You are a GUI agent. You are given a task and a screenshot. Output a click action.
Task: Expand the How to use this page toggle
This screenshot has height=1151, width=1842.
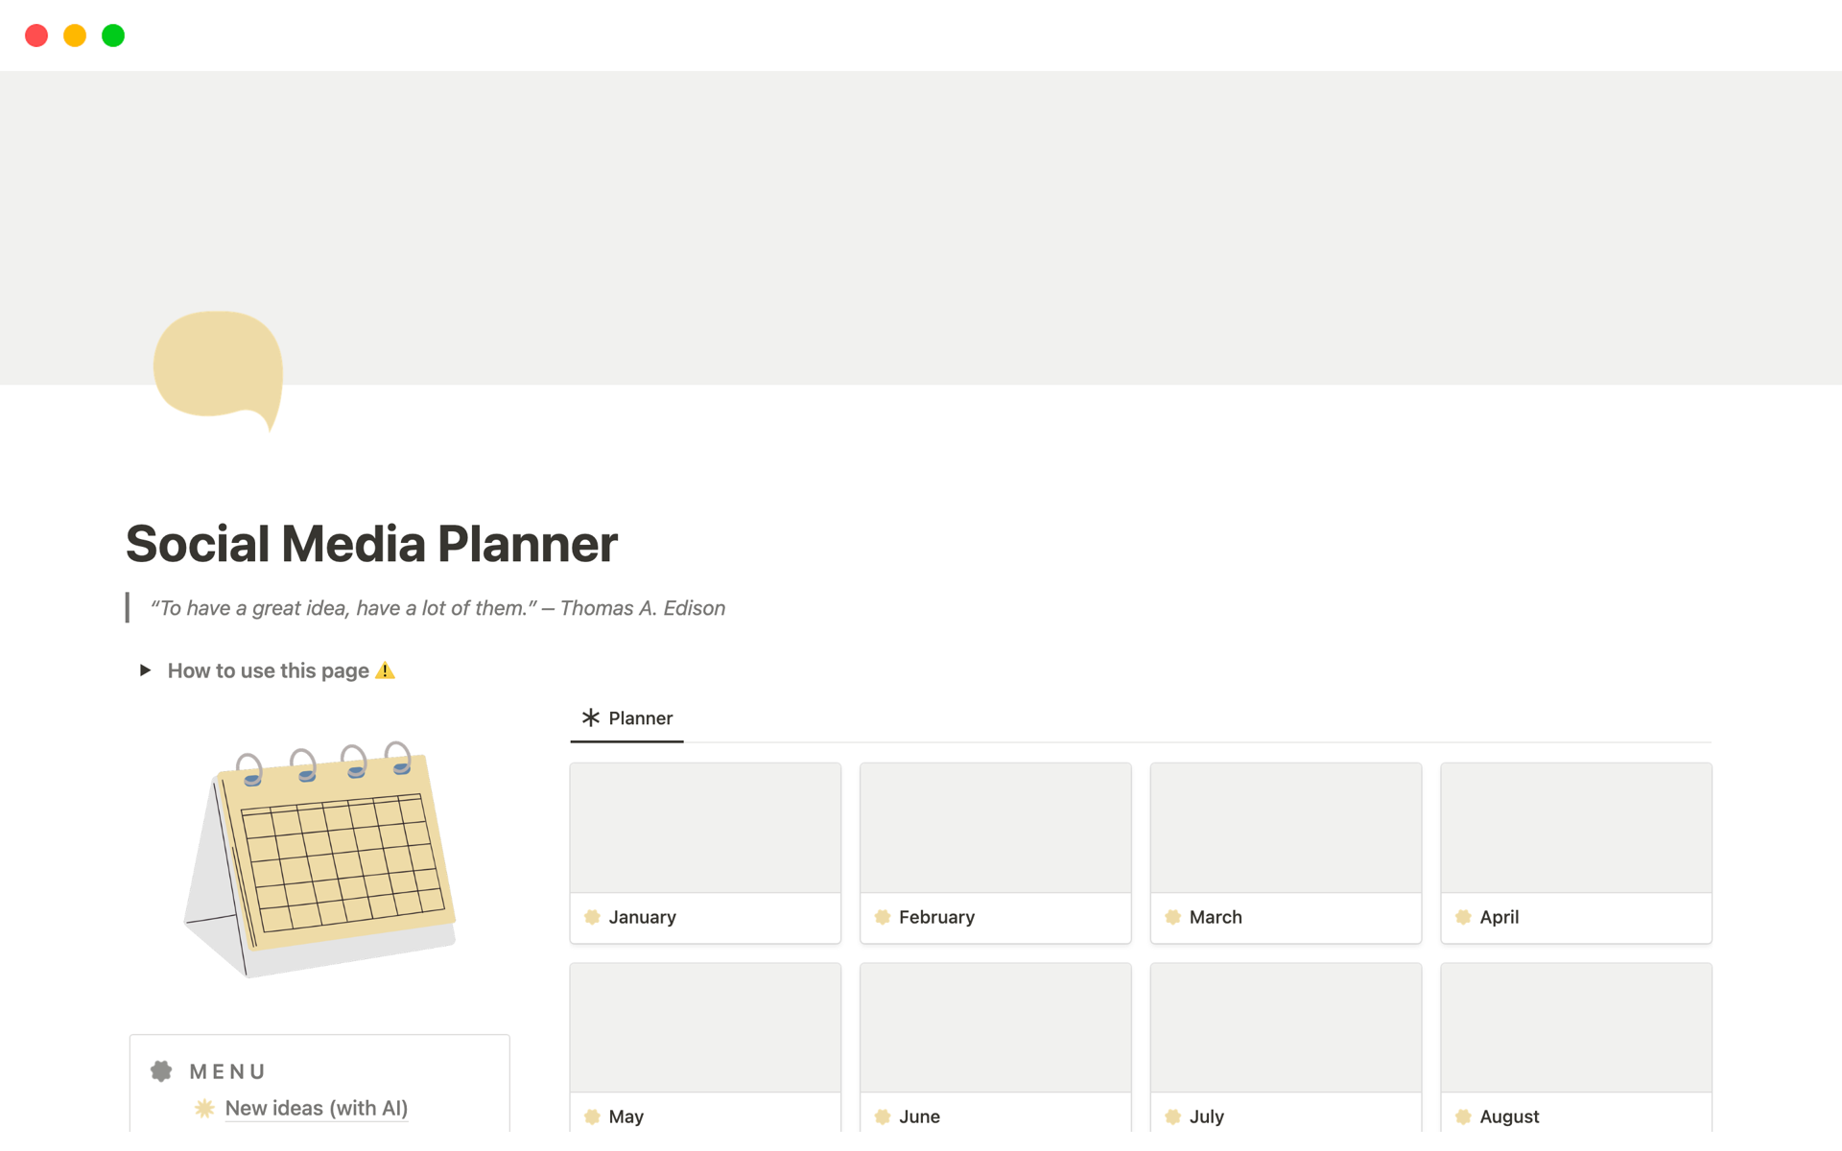tap(145, 670)
